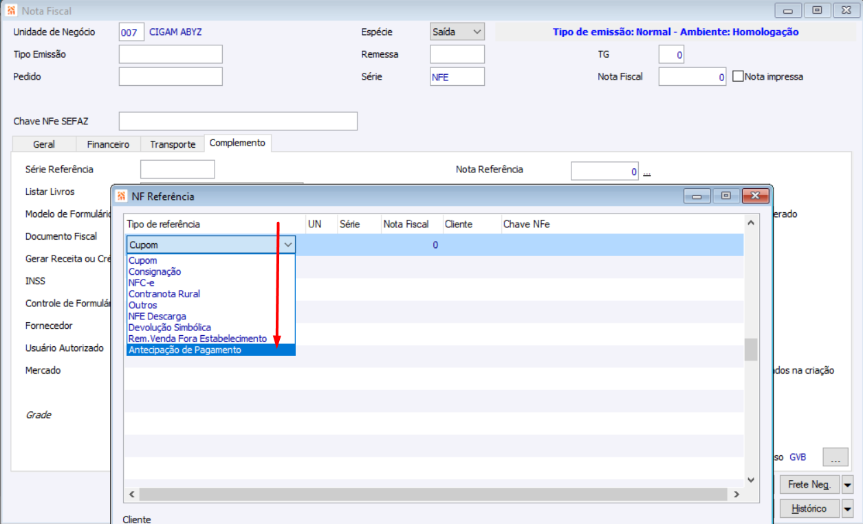Image resolution: width=863 pixels, height=524 pixels.
Task: Click the Nota Fiscal grid column header
Action: (412, 224)
